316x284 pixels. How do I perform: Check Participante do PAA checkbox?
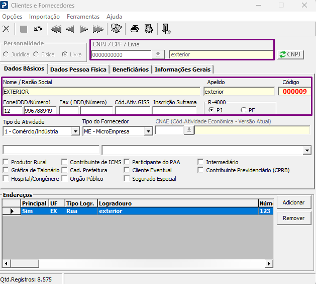[127, 162]
